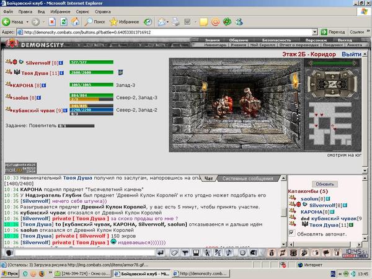Stop page loading with red X icon
Image resolution: width=372 pixels, height=279 pixels.
coord(52,22)
